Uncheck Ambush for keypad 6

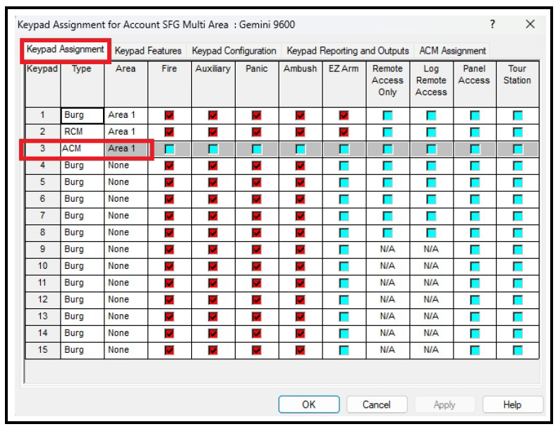pos(301,199)
